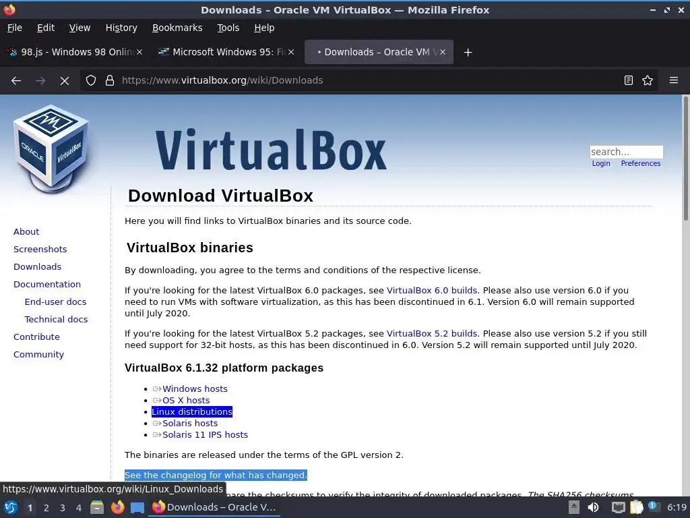
Task: Open the Bookmarks menu
Action: 177,28
